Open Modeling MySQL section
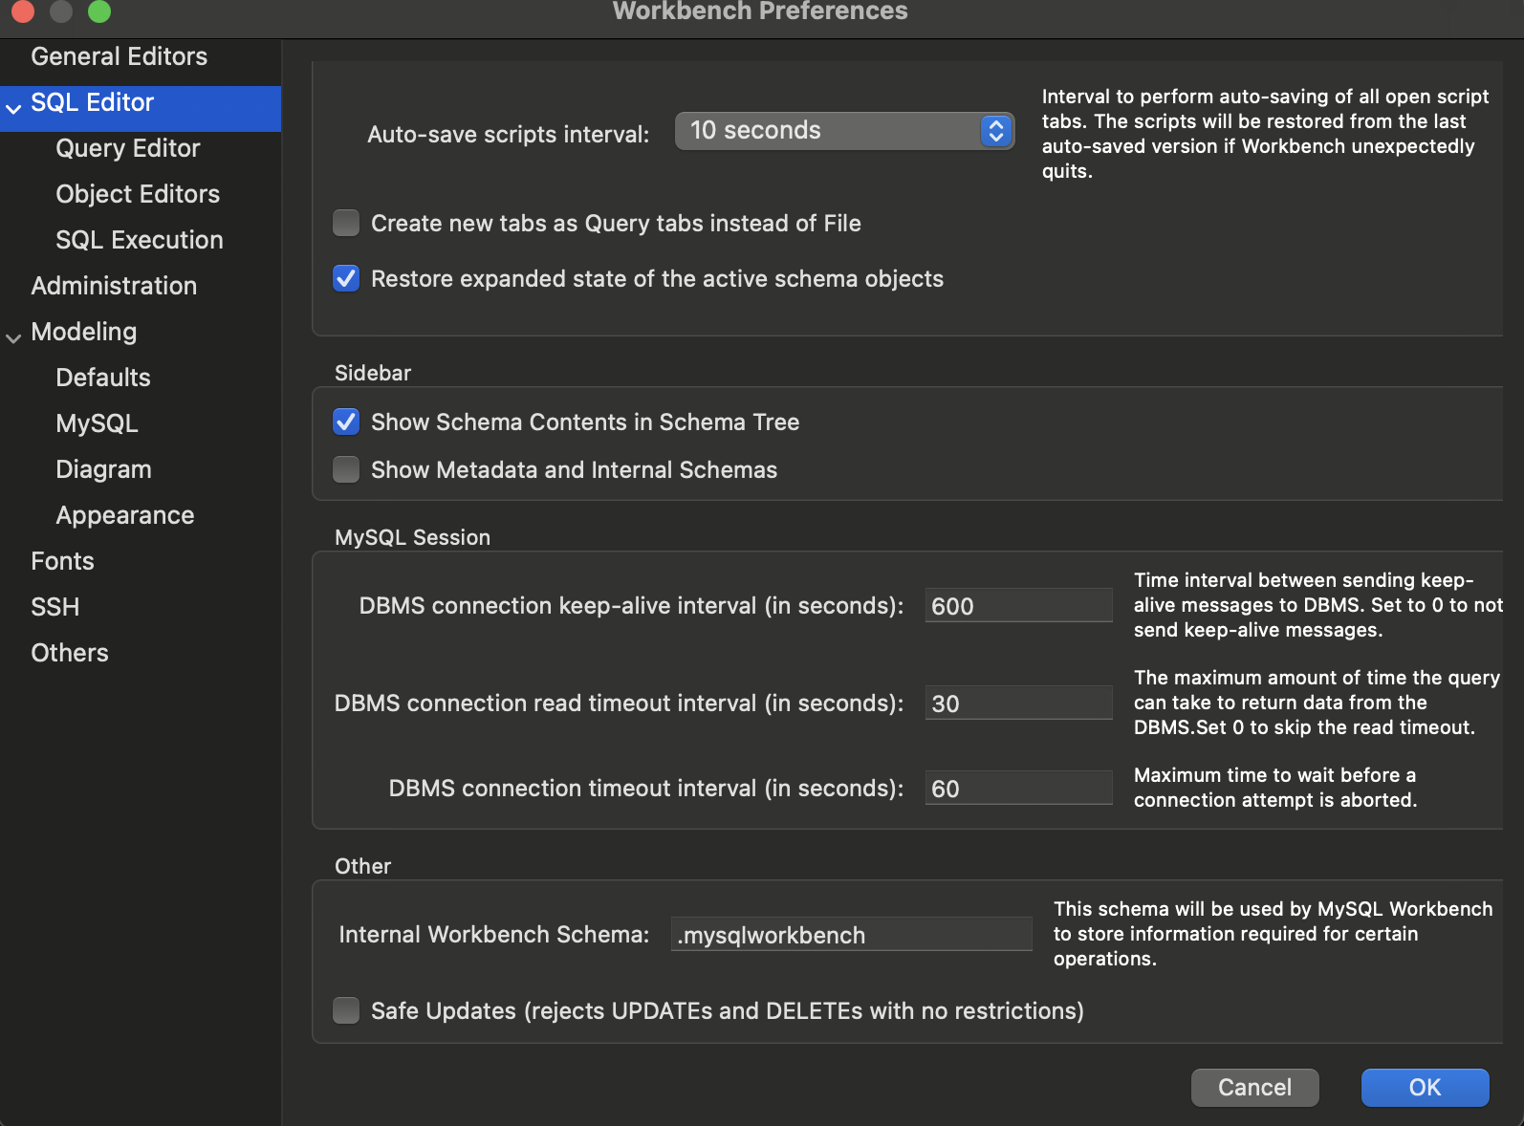 pyautogui.click(x=97, y=423)
